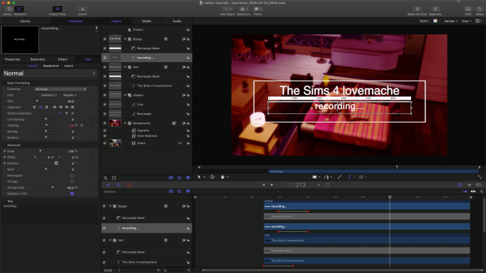Go to project start
This screenshot has height=273, width=486.
point(263,185)
